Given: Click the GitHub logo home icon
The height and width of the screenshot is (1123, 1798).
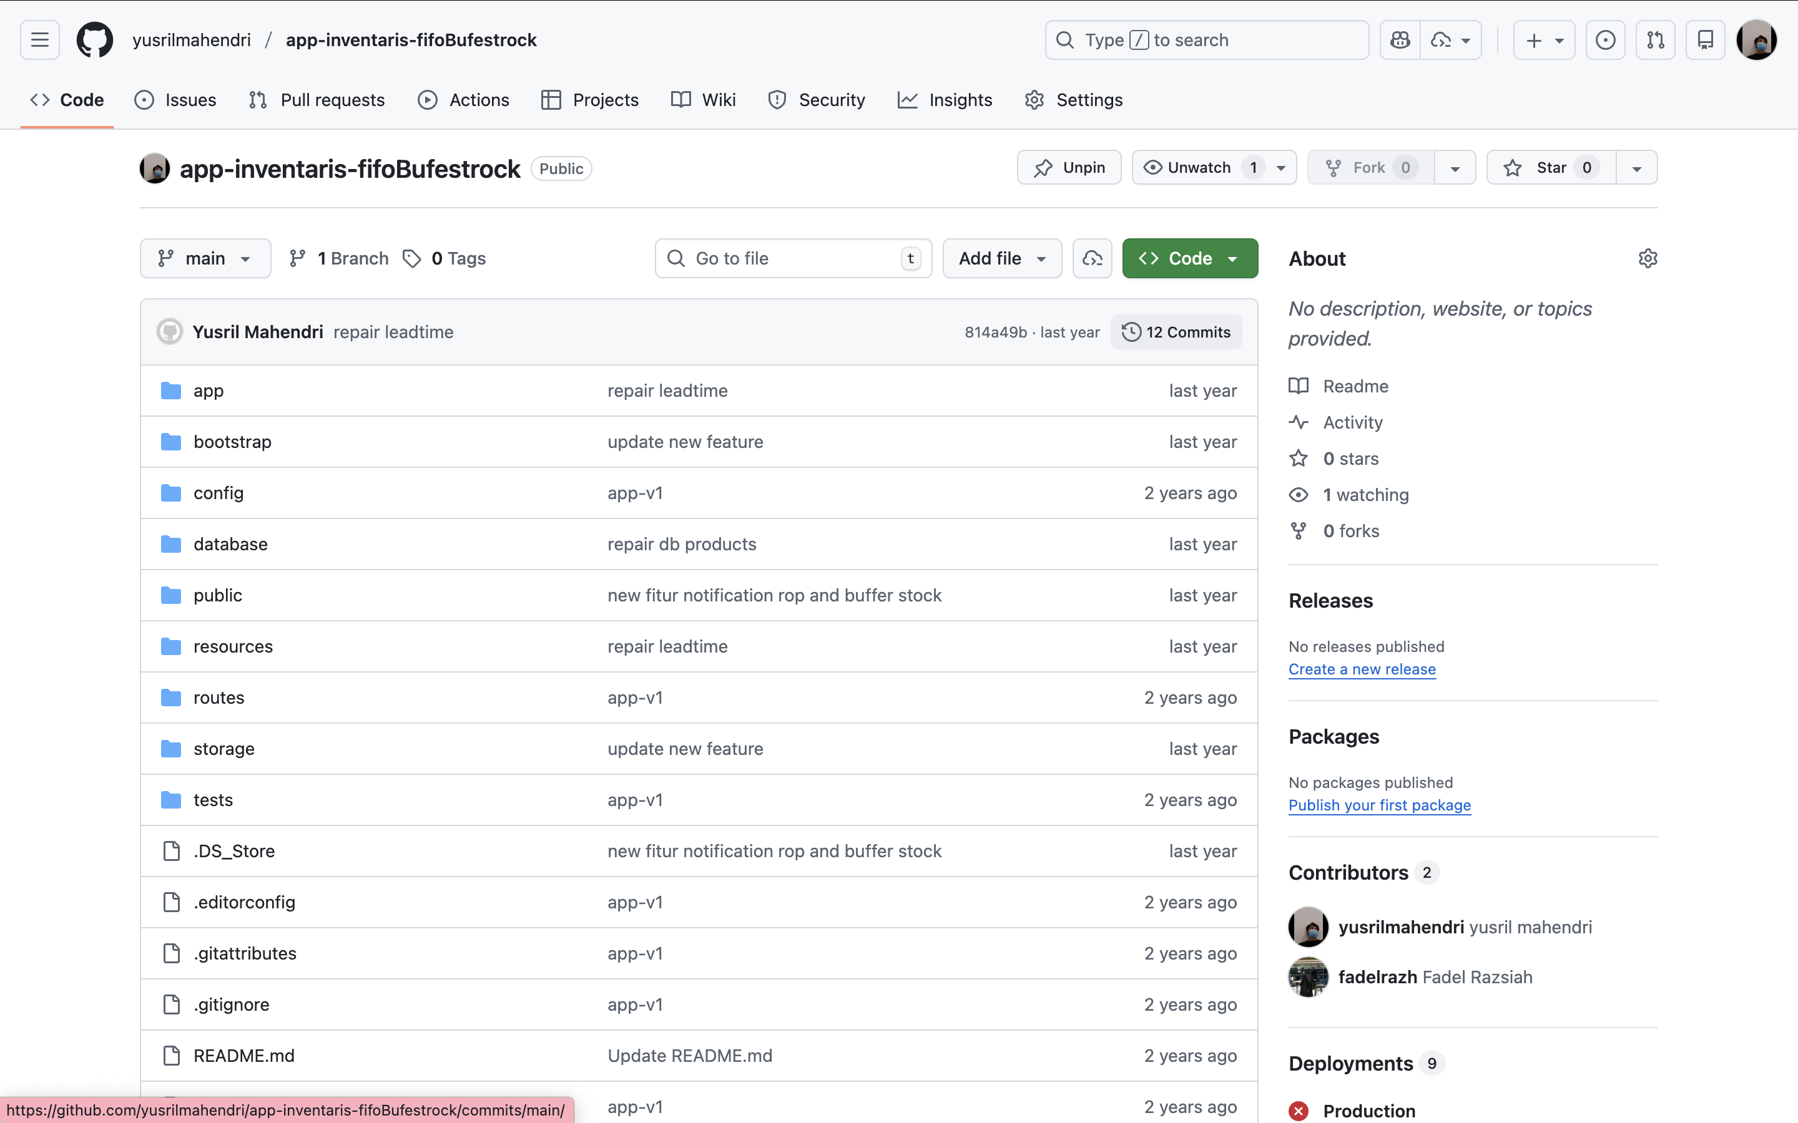Looking at the screenshot, I should point(95,40).
